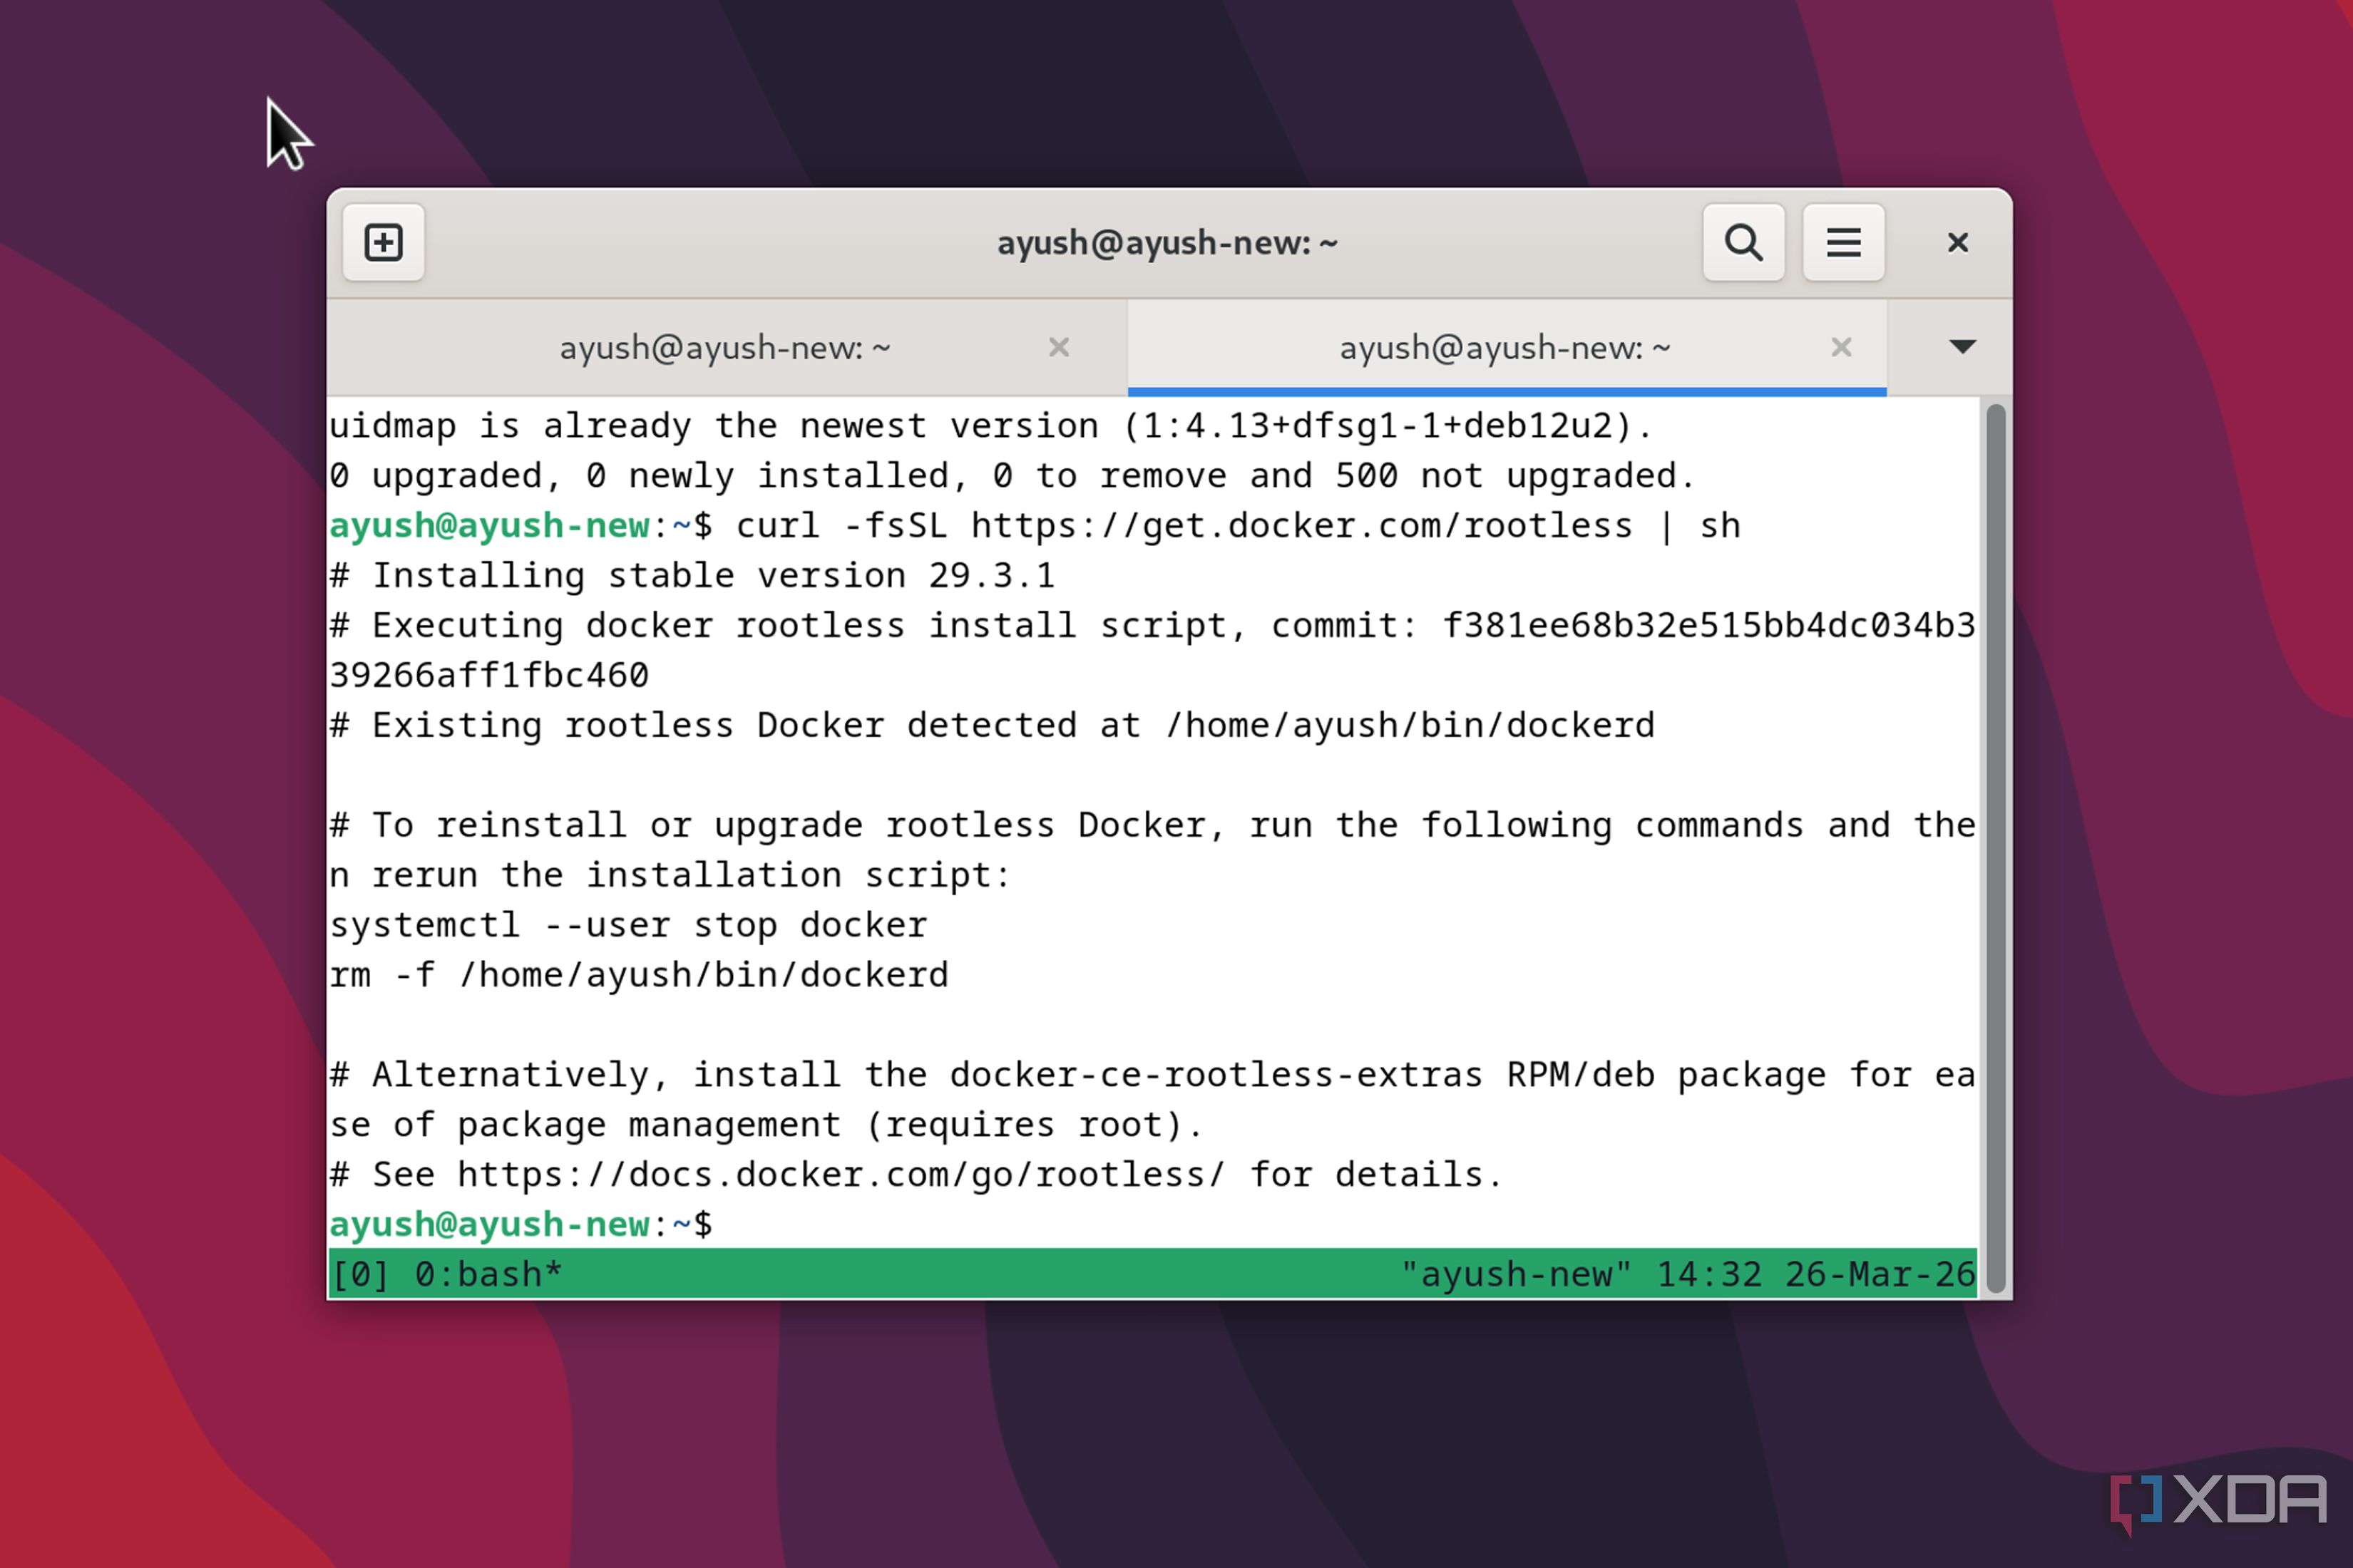Click the 'rm -f /home/ayush/bin/dockerd' line
This screenshot has width=2353, height=1568.
click(x=640, y=975)
